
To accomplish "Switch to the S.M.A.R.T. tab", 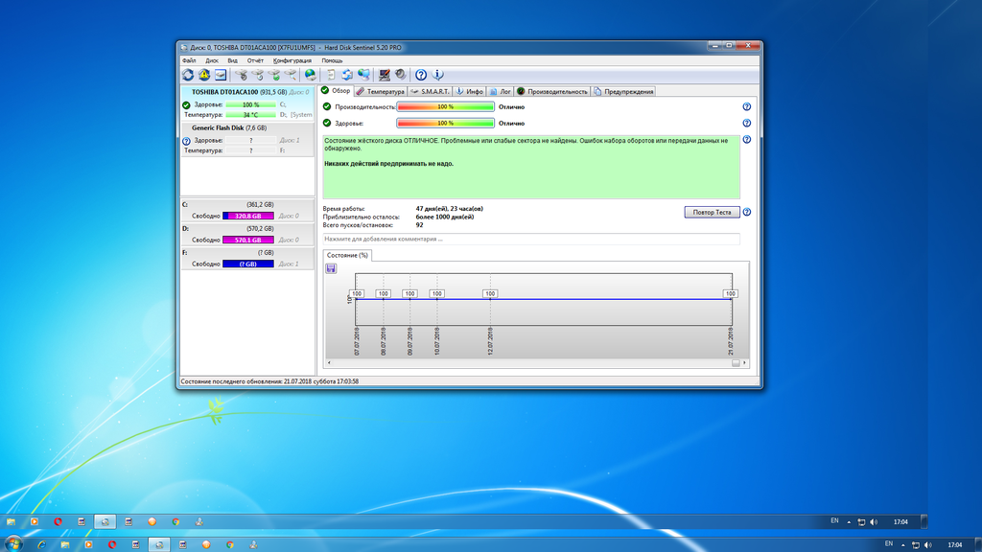I will point(431,91).
